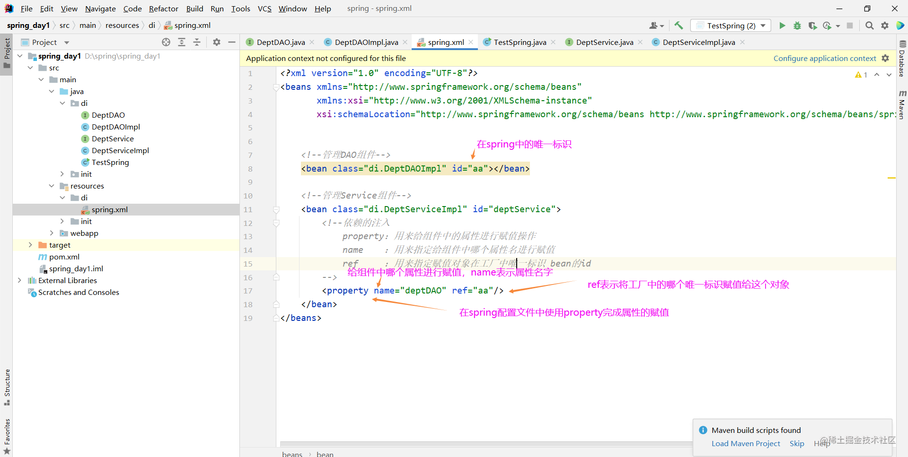This screenshot has width=908, height=457.
Task: Expand the init package under java
Action: click(x=62, y=174)
